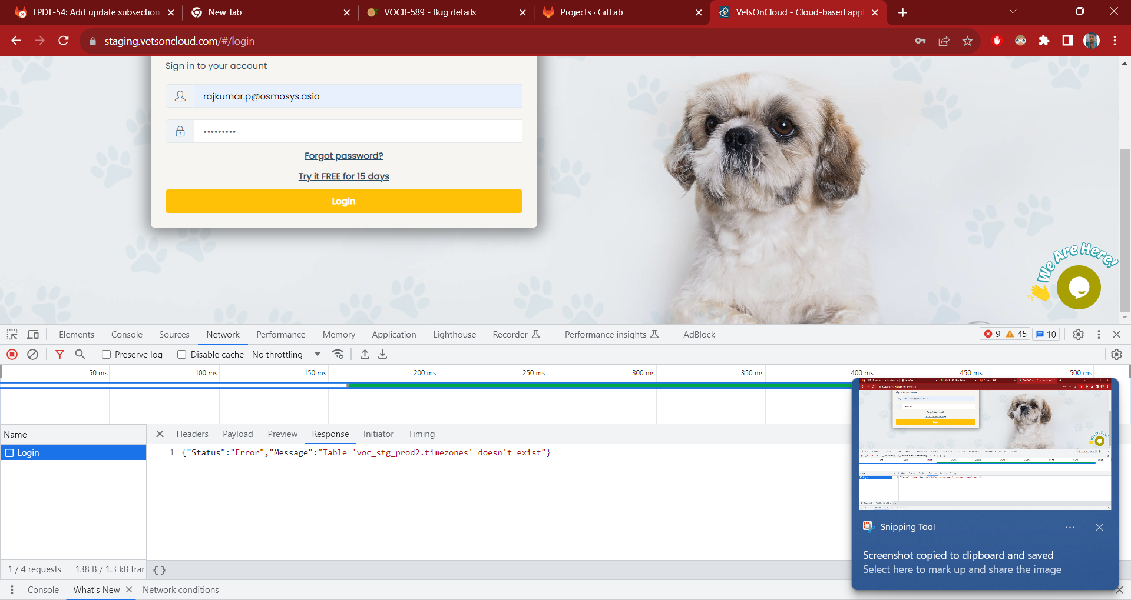Follow the Forgot password link

click(343, 156)
